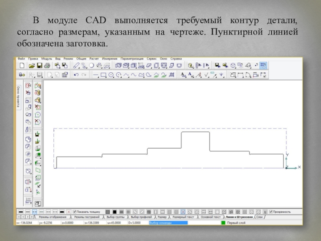This screenshot has width=321, height=241.
Task: Toggle the 'Показать толщину' checkbox
Action: 74,212
